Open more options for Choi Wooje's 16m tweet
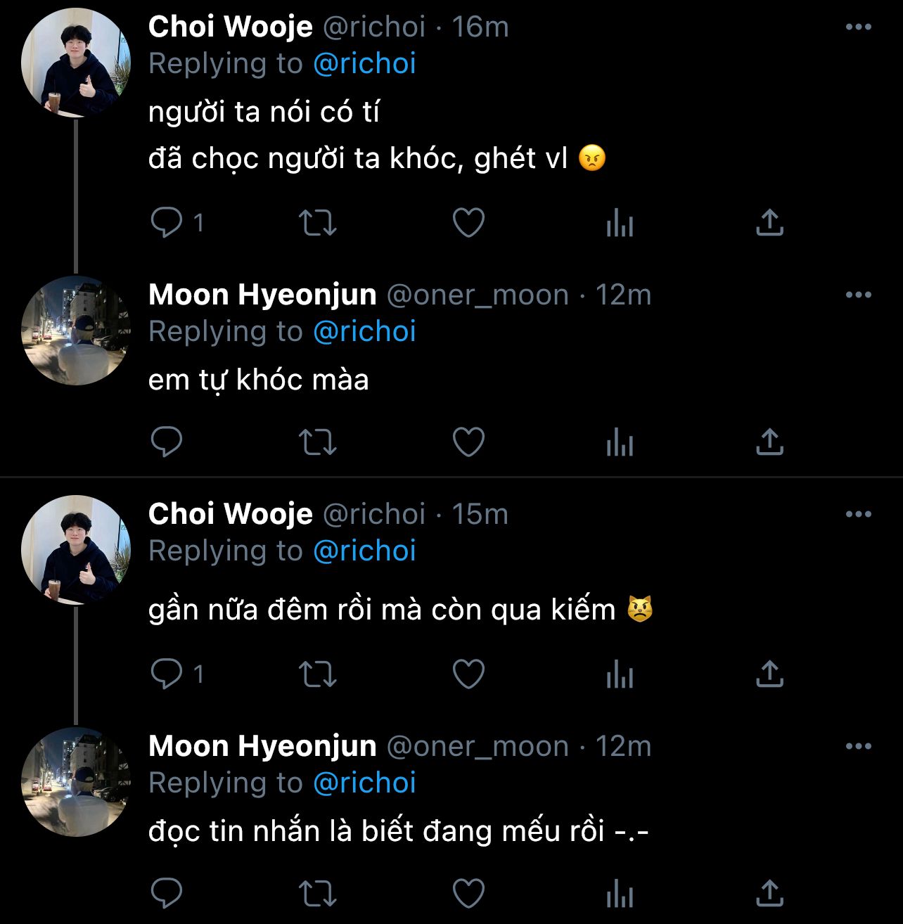 [x=859, y=27]
